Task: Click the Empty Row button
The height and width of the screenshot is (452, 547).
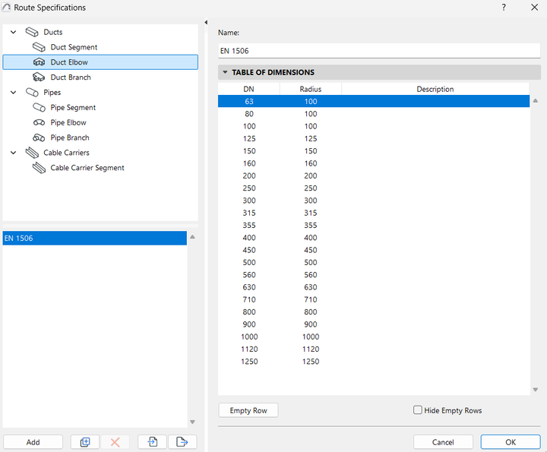Action: coord(248,410)
